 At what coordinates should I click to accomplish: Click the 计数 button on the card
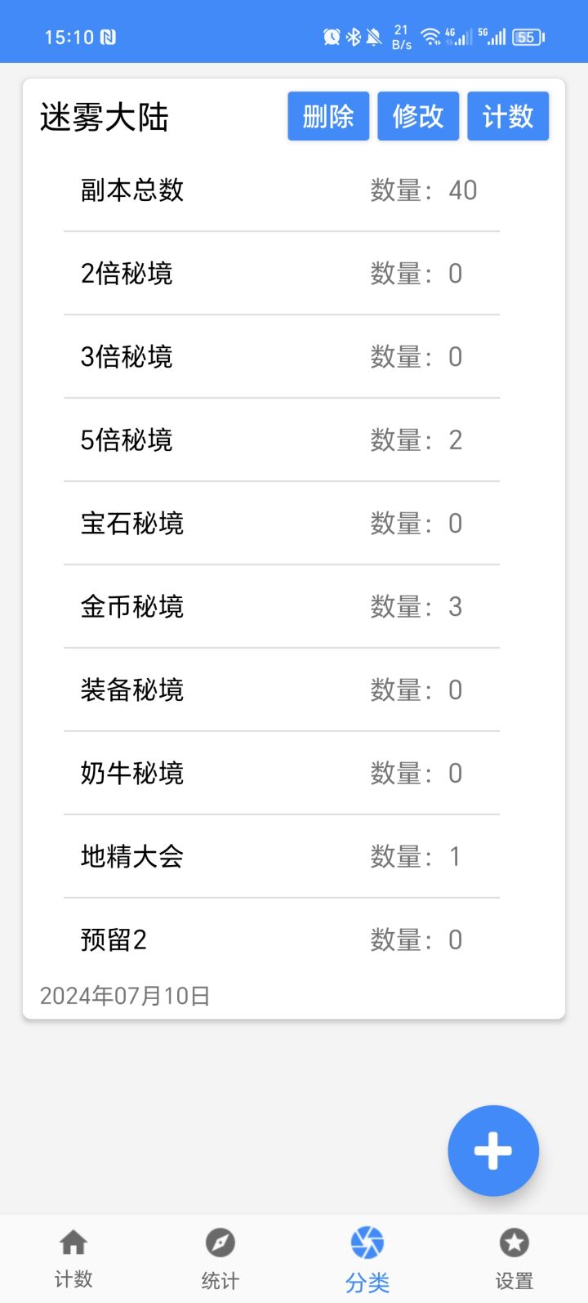click(x=508, y=116)
